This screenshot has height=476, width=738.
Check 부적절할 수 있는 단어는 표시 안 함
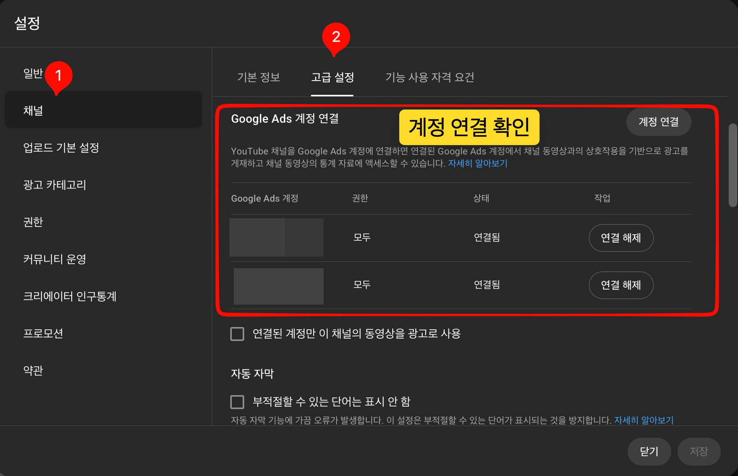pos(237,402)
